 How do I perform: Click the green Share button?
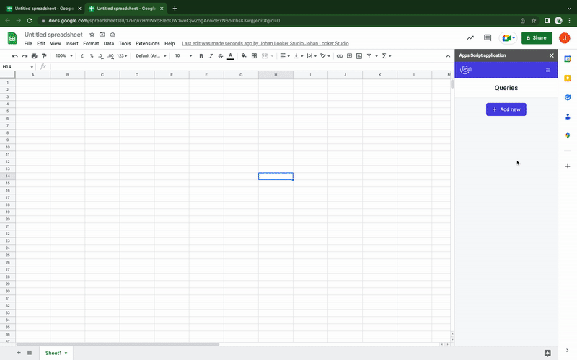537,38
